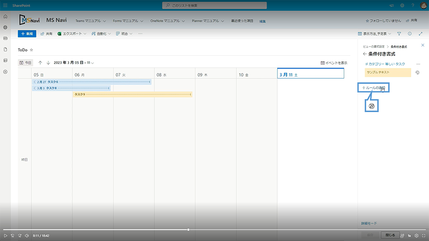429x241 pixels.
Task: Open the SharePoint settings gear in header
Action: [402, 6]
